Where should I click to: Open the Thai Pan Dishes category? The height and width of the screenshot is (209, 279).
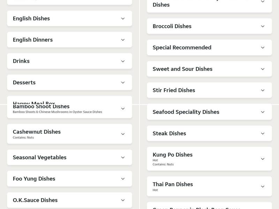click(x=209, y=187)
